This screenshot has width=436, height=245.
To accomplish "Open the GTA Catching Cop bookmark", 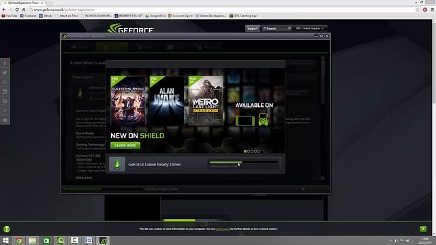I will pyautogui.click(x=243, y=16).
